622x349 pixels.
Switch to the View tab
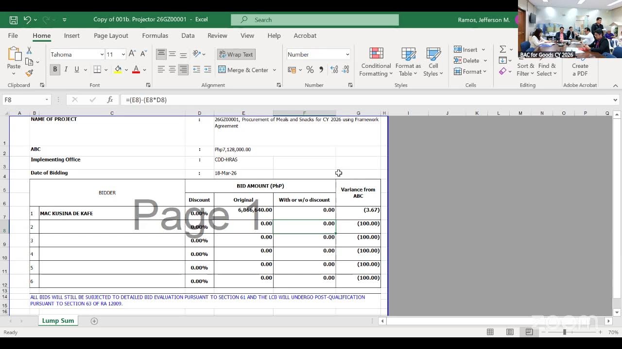pos(247,35)
